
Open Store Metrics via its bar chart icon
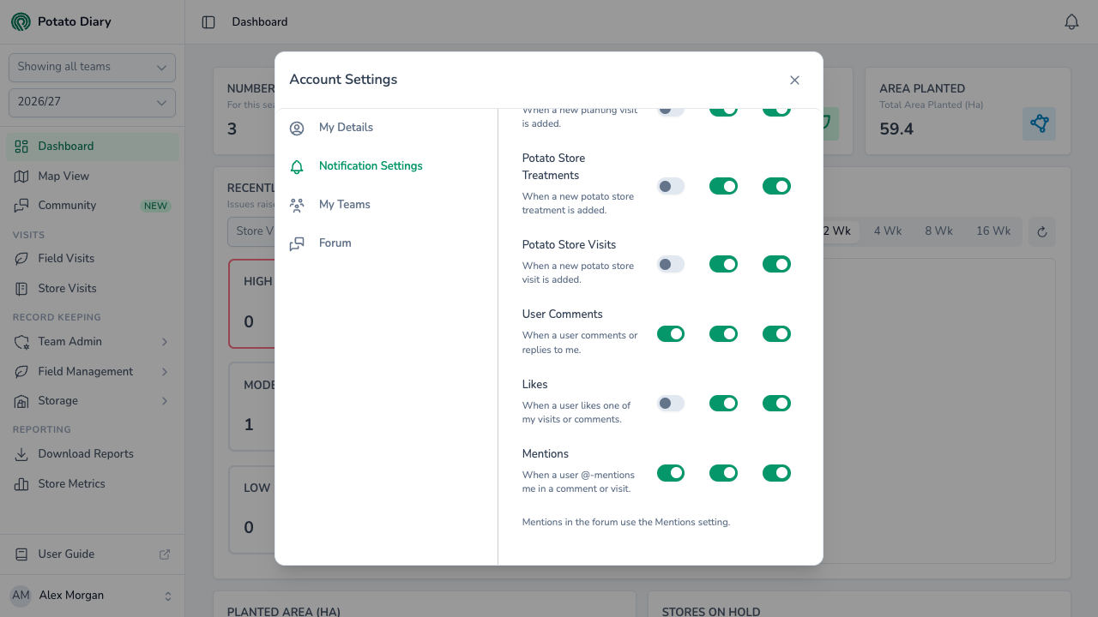21,483
